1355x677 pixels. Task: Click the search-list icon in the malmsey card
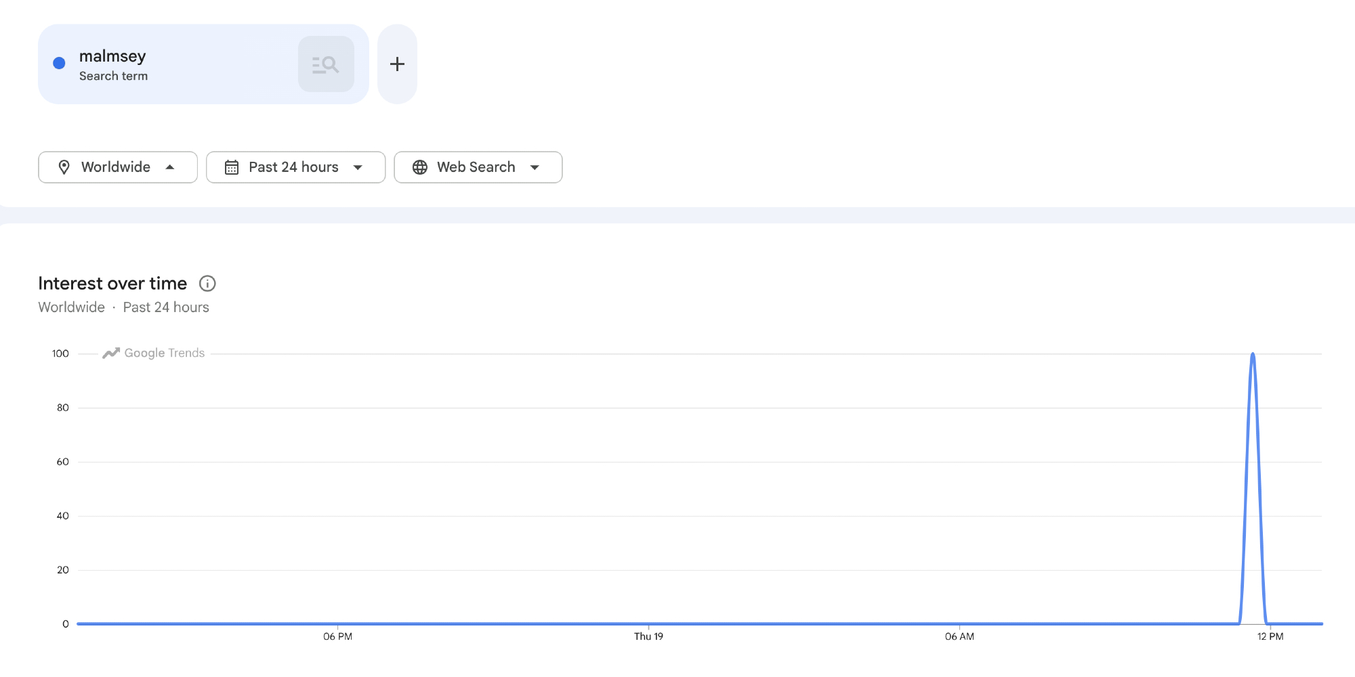(326, 64)
